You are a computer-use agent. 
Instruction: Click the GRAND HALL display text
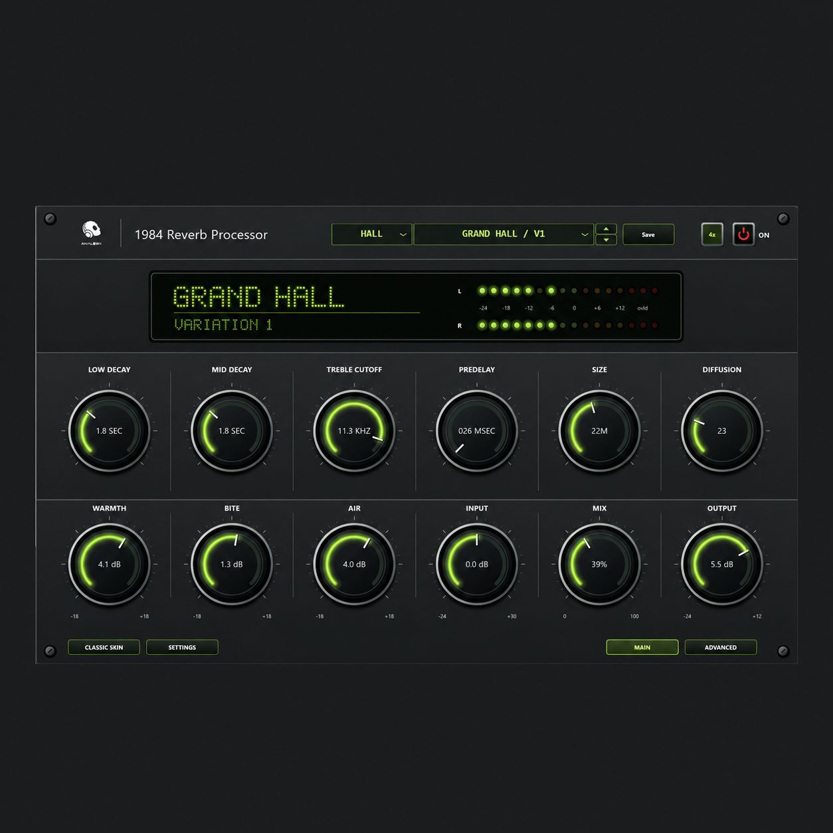(x=258, y=296)
